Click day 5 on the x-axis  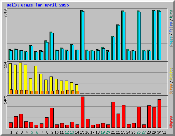coord(32,132)
